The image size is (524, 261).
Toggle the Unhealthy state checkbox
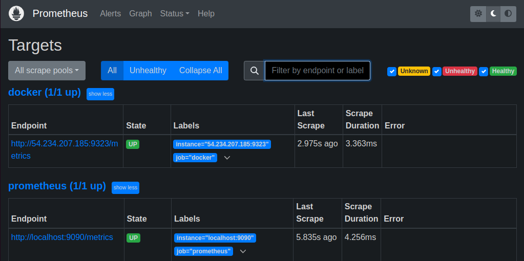pyautogui.click(x=437, y=72)
